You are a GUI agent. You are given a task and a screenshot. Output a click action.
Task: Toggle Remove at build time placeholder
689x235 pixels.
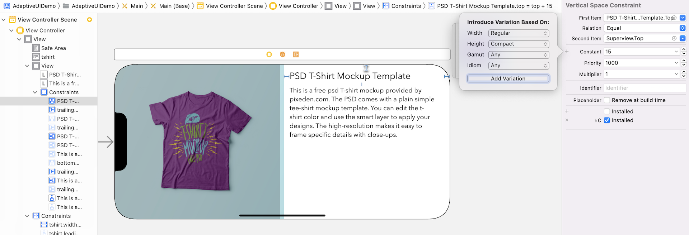(x=607, y=100)
